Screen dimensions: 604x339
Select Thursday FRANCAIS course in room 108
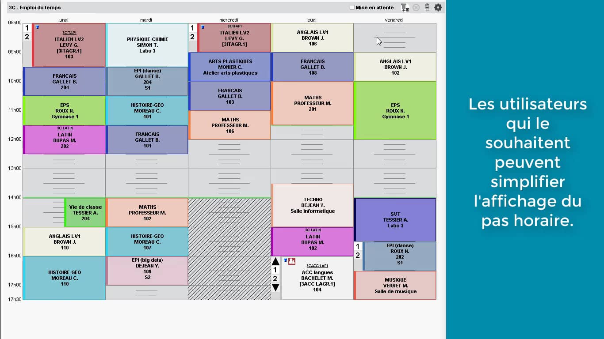[312, 67]
